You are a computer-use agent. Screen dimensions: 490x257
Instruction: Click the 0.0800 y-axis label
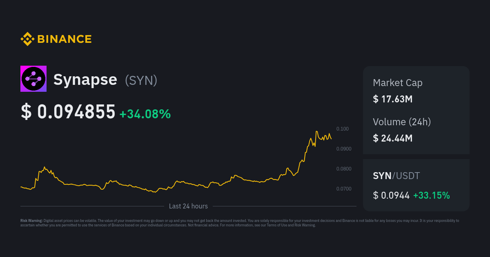coord(343,169)
